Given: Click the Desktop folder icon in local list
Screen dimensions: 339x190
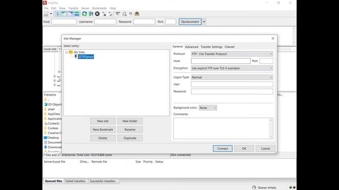Looking at the screenshot, I should click(x=46, y=138).
